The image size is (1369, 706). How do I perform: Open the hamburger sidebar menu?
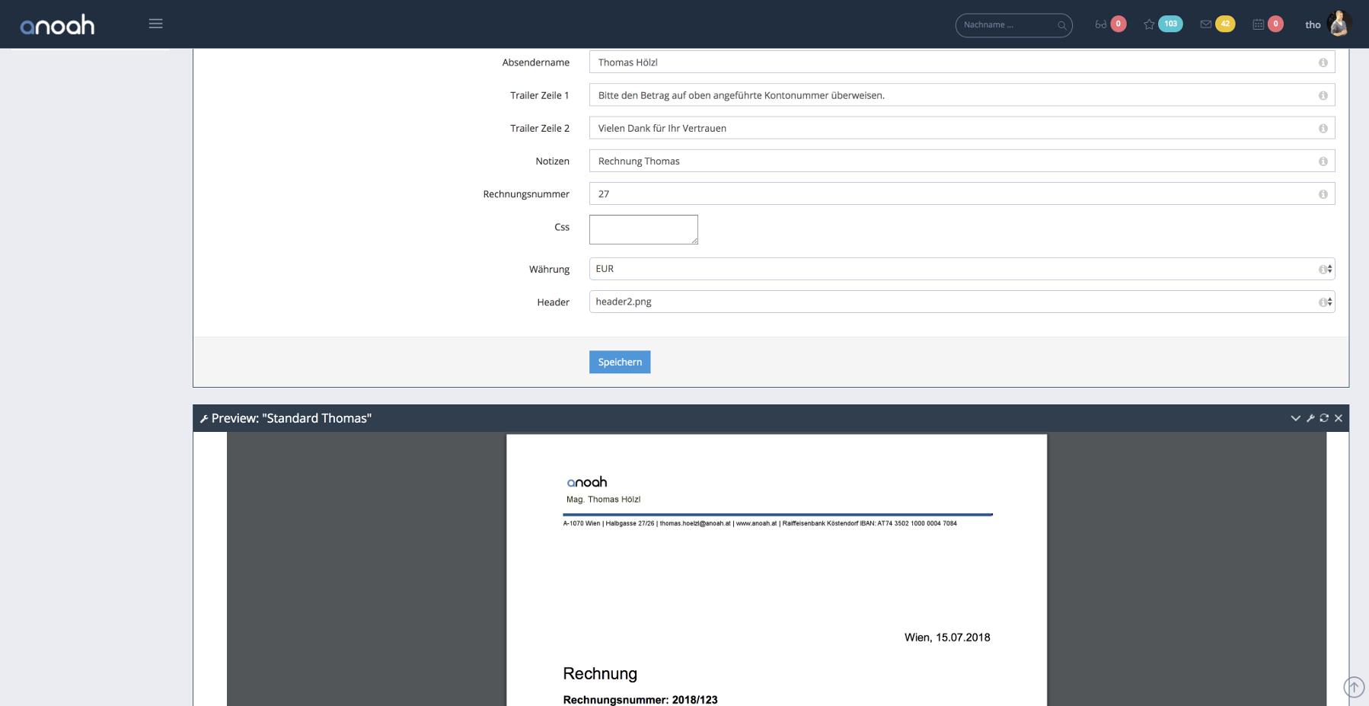point(155,24)
